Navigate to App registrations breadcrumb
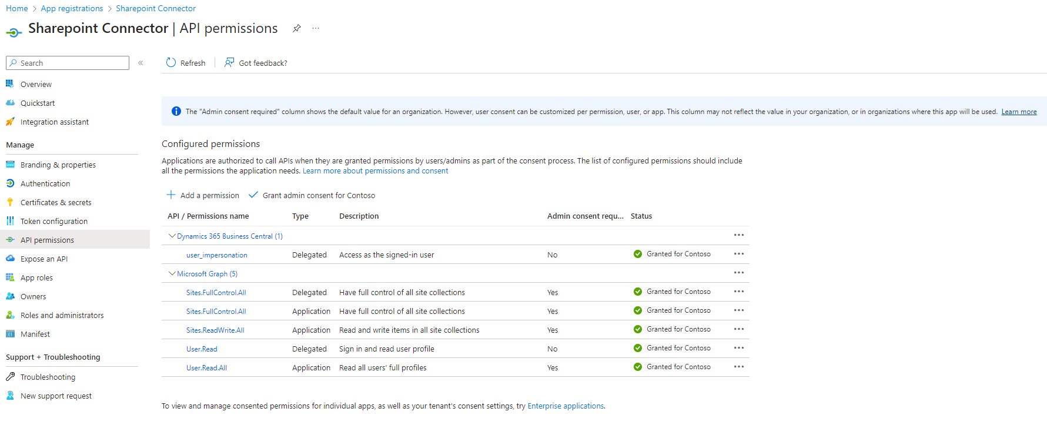Viewport: 1047px width, 435px height. pos(72,8)
